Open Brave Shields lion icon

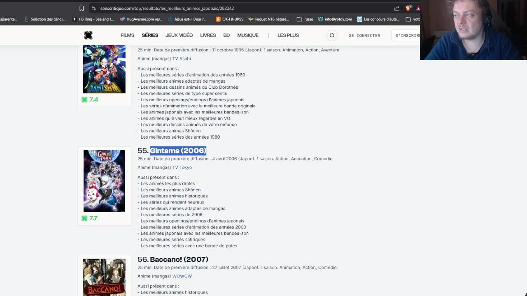(x=408, y=8)
